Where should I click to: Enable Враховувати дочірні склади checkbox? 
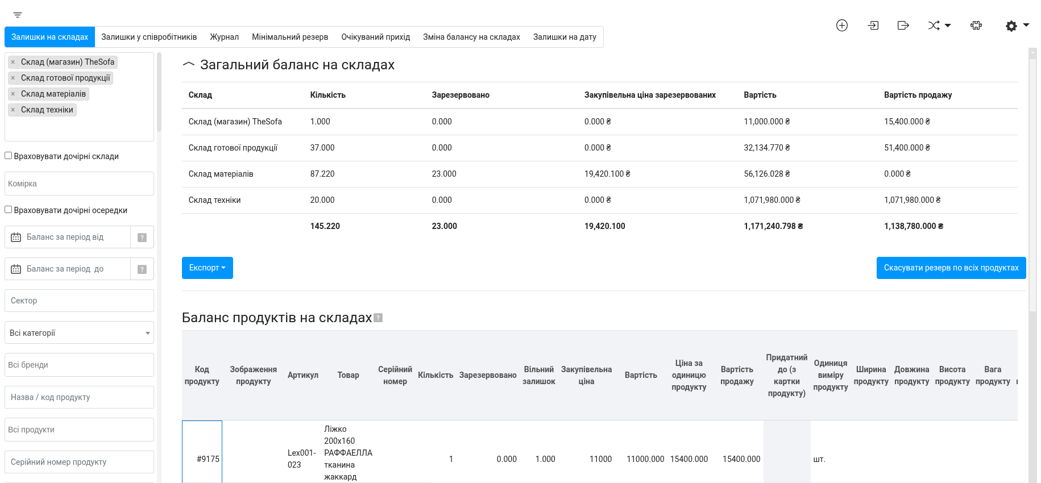[9, 156]
